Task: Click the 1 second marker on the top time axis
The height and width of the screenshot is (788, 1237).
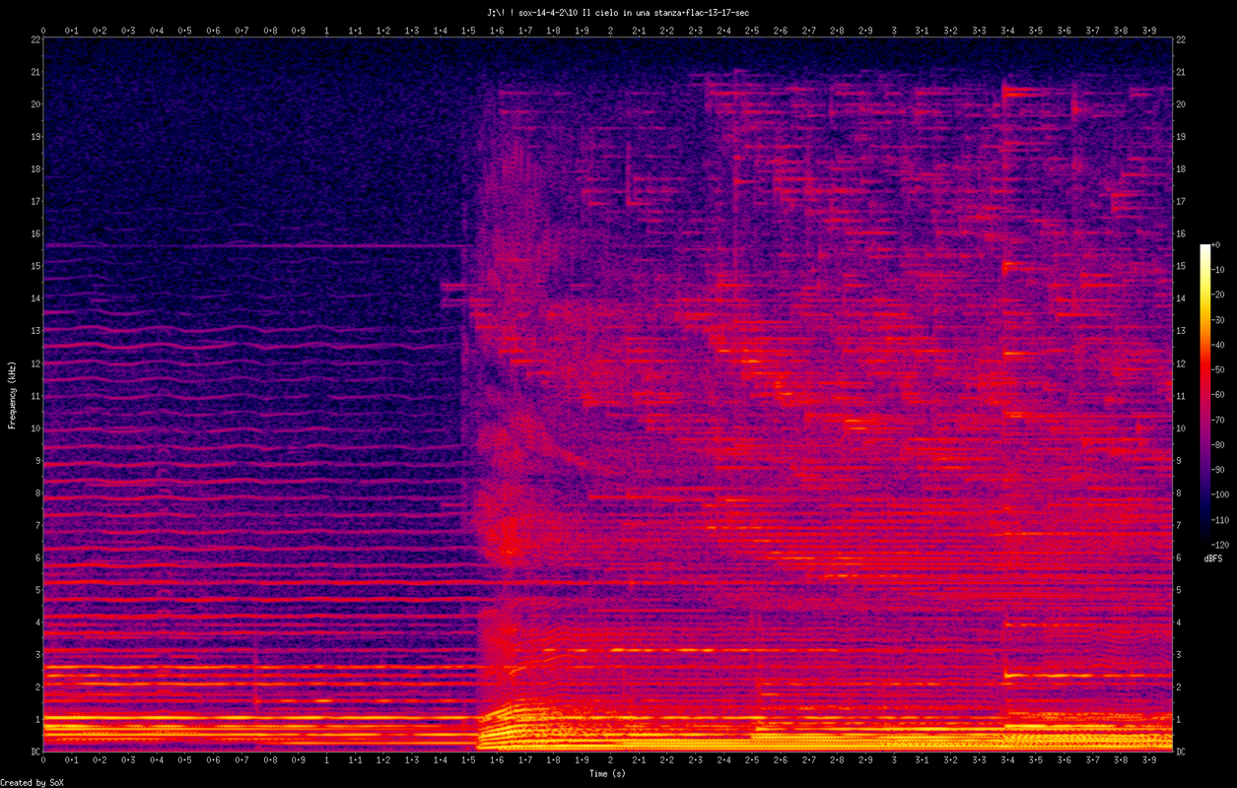Action: coord(327,31)
